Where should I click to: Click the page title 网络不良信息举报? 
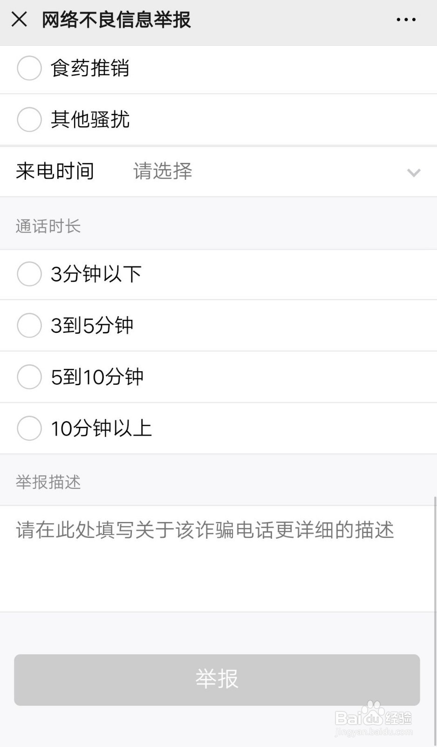coord(116,20)
